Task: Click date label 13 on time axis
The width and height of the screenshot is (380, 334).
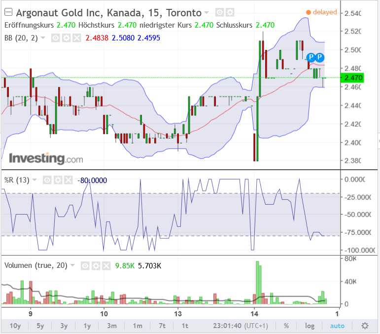Action: click(x=177, y=314)
